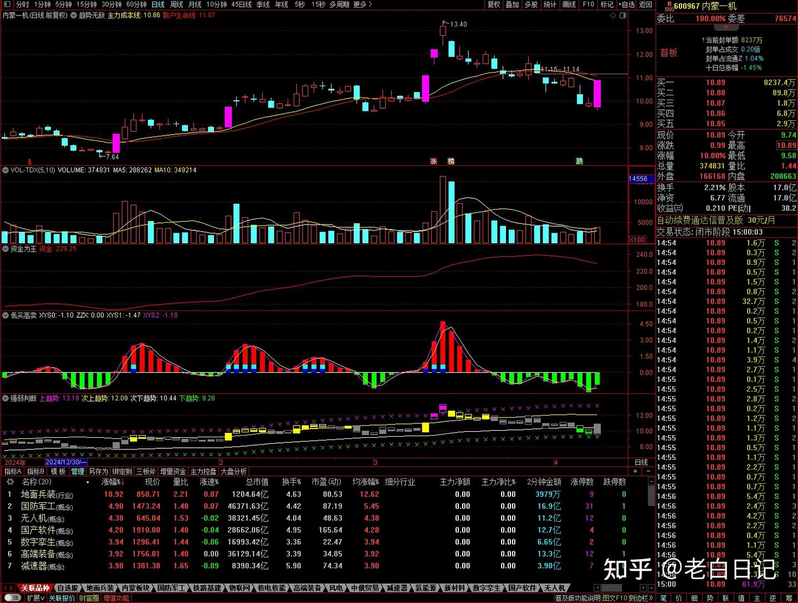The image size is (798, 603).
Task: Select the 主力控盘 indicator template
Action: [x=203, y=472]
